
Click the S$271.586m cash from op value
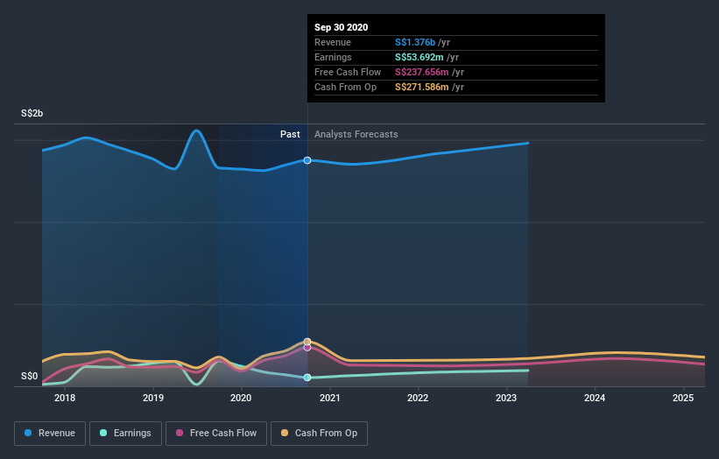click(422, 87)
